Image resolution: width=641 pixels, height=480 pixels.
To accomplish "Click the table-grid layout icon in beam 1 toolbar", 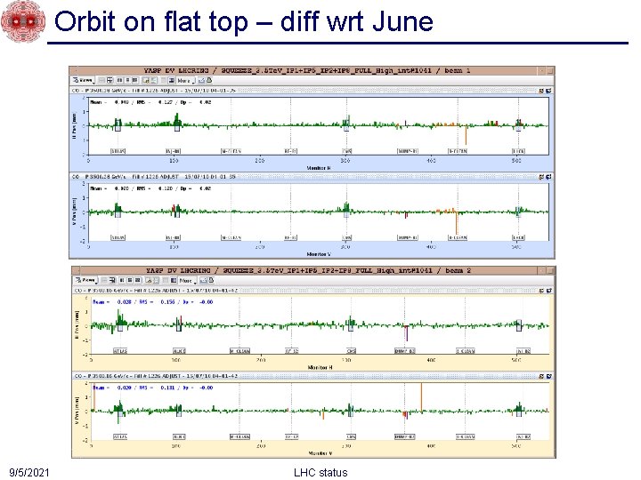I will click(110, 80).
